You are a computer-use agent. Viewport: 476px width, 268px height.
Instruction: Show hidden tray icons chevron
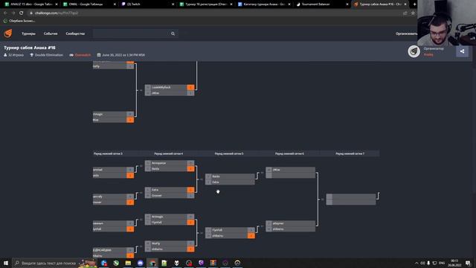click(416, 263)
